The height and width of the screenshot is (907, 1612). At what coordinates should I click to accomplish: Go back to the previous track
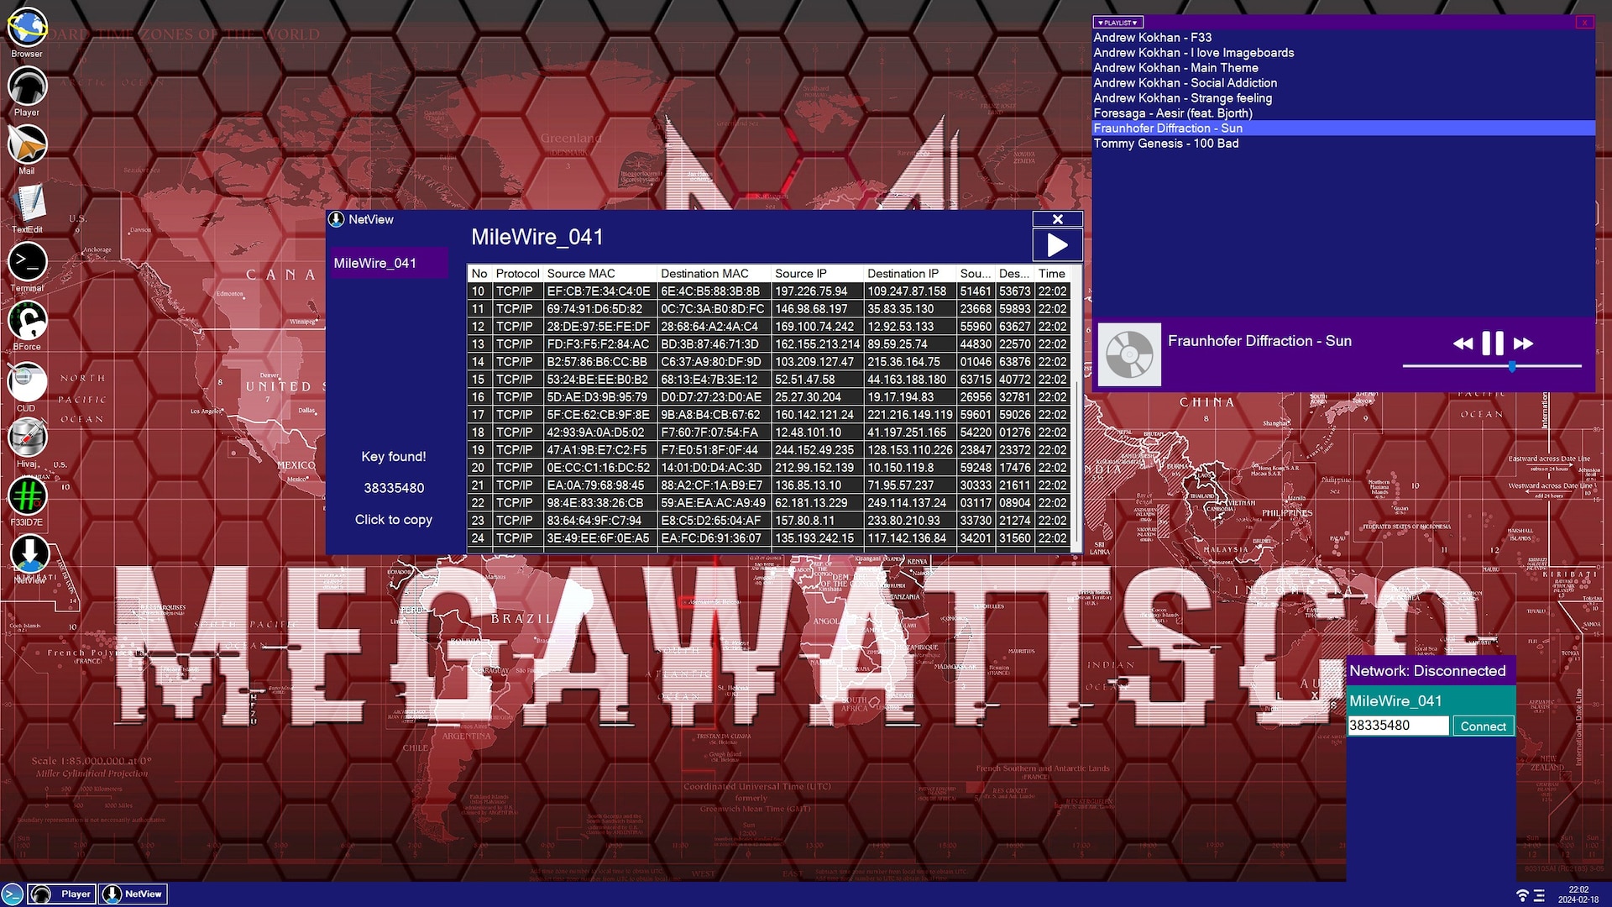pos(1462,343)
